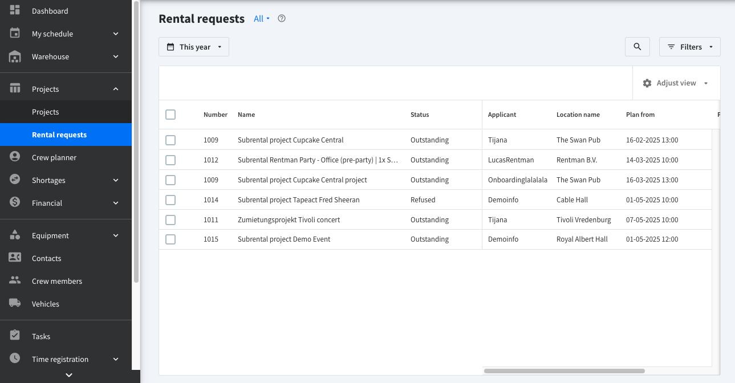The height and width of the screenshot is (383, 735).
Task: Click the Contacts card icon
Action: coord(15,258)
